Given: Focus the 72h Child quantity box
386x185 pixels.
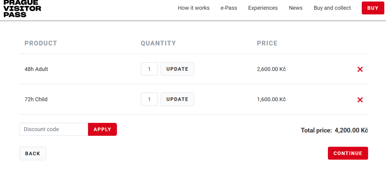Looking at the screenshot, I should pyautogui.click(x=149, y=99).
